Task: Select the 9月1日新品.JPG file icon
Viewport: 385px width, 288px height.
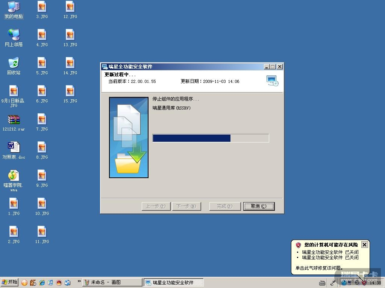Action: (x=14, y=96)
